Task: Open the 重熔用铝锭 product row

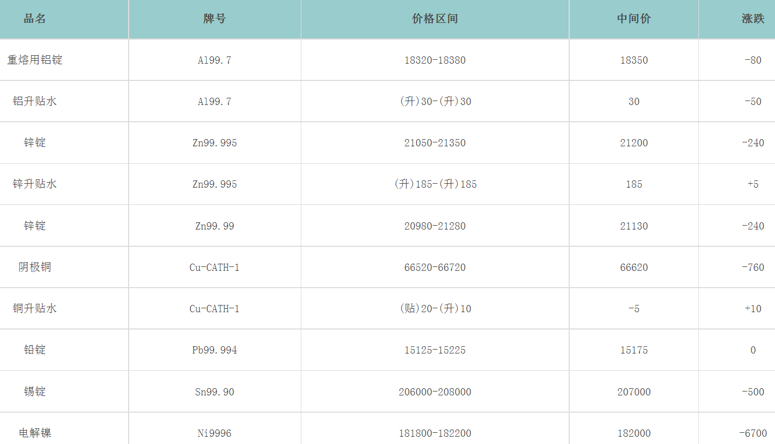Action: point(35,60)
